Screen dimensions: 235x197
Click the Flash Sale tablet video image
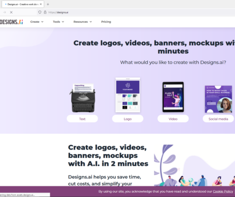[x=173, y=97]
